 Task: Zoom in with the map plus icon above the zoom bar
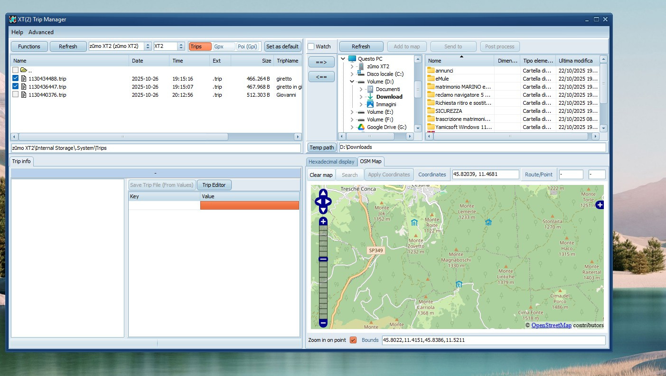pyautogui.click(x=323, y=221)
